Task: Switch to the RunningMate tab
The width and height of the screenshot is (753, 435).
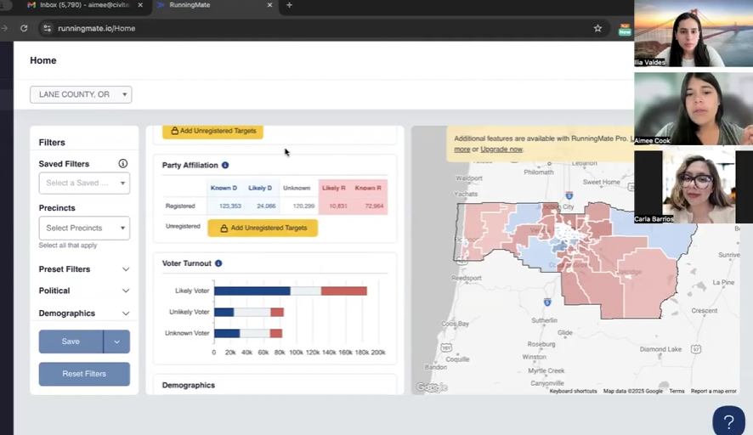Action: [213, 5]
